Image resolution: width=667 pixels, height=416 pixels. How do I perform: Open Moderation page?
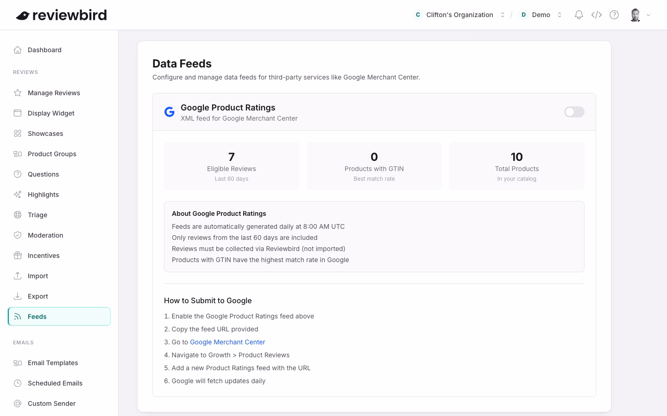point(59,235)
